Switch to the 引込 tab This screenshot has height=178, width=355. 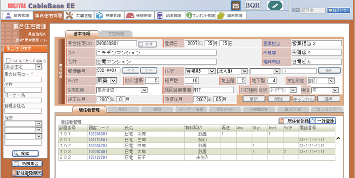click(x=123, y=109)
